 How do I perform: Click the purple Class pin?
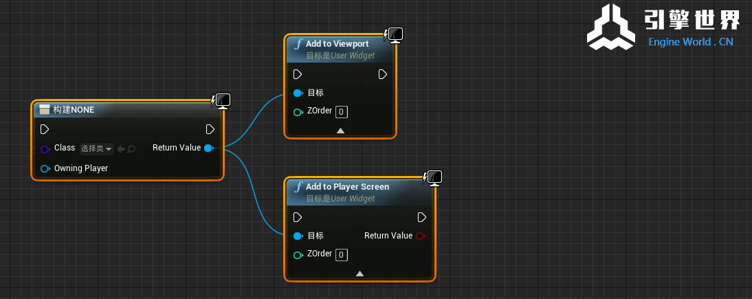(x=45, y=148)
